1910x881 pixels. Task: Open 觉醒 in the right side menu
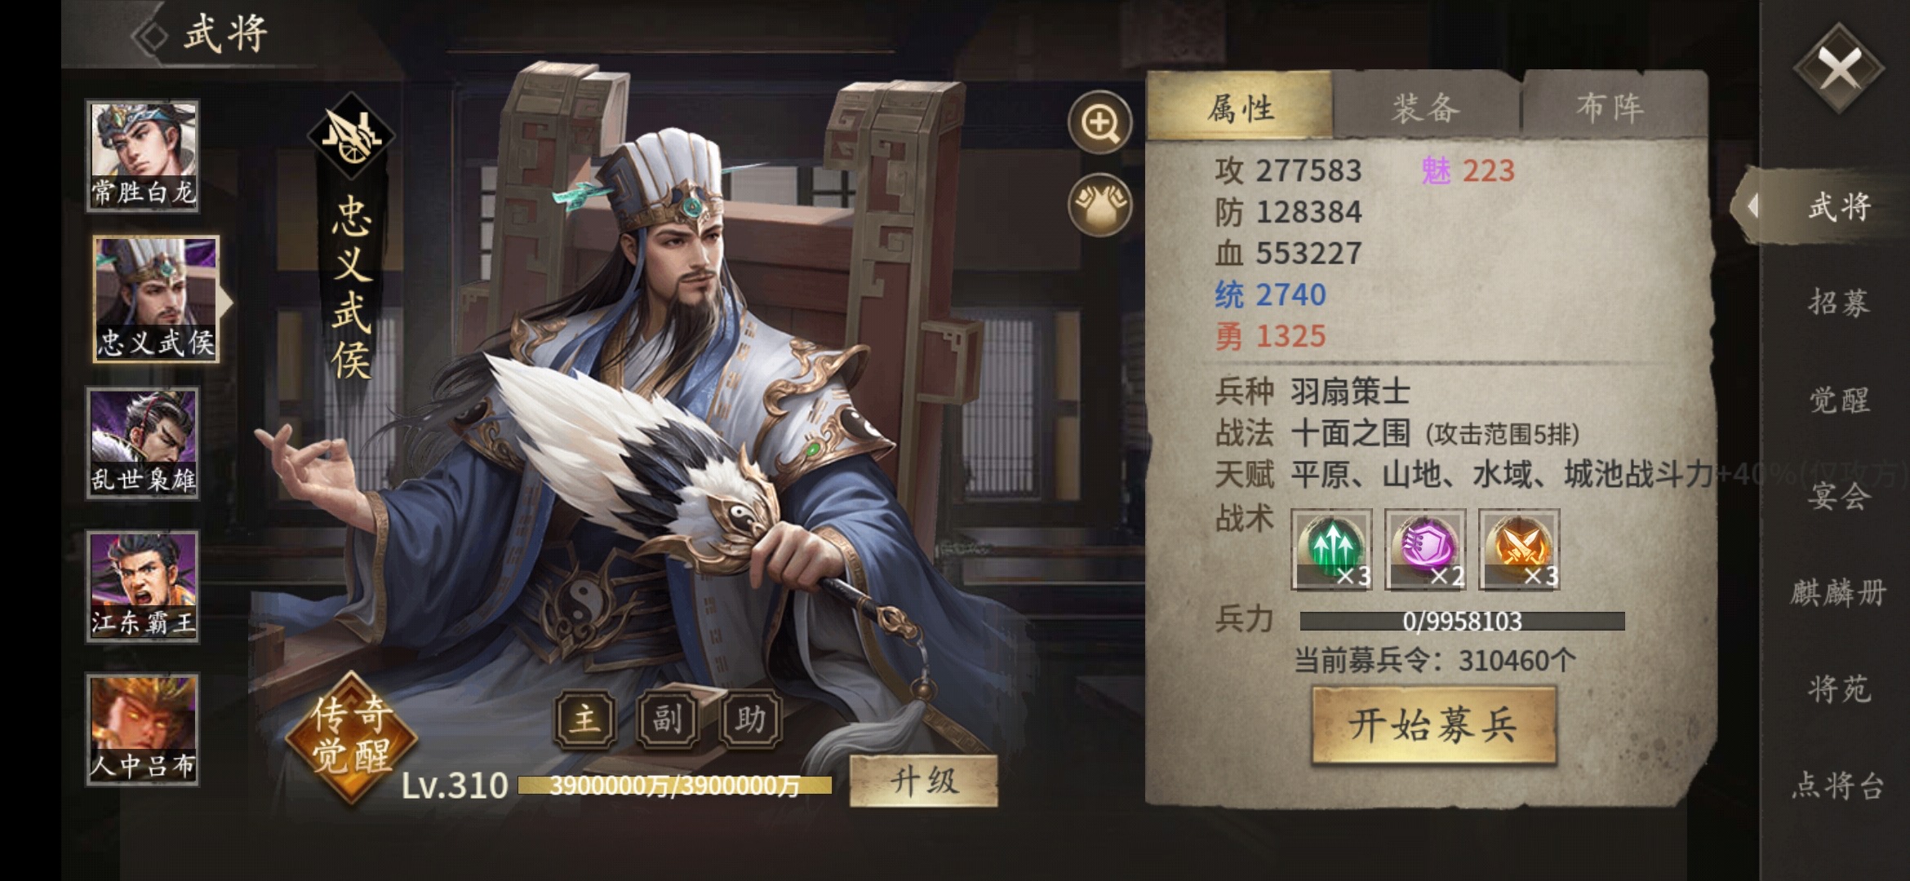point(1839,400)
